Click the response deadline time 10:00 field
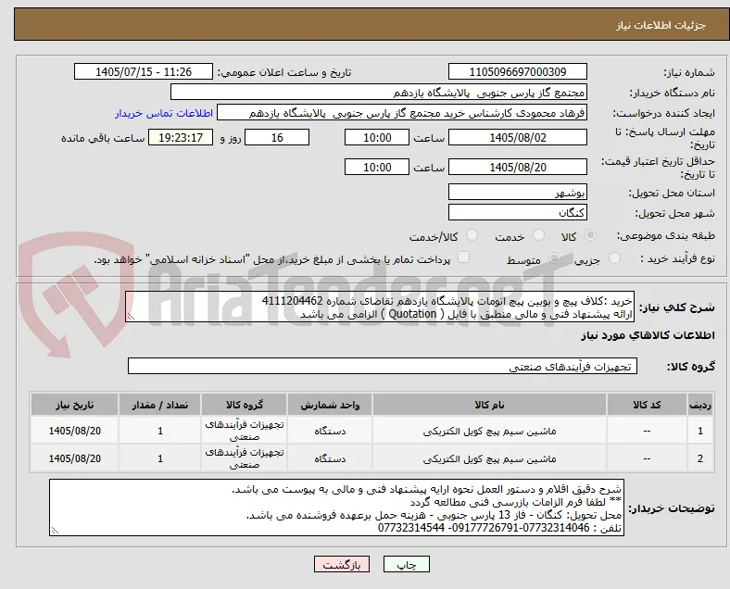 tap(377, 137)
